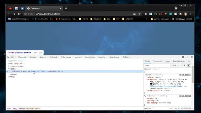Open the hyd bookmarks folder
This screenshot has height=113, width=201.
point(116,19)
